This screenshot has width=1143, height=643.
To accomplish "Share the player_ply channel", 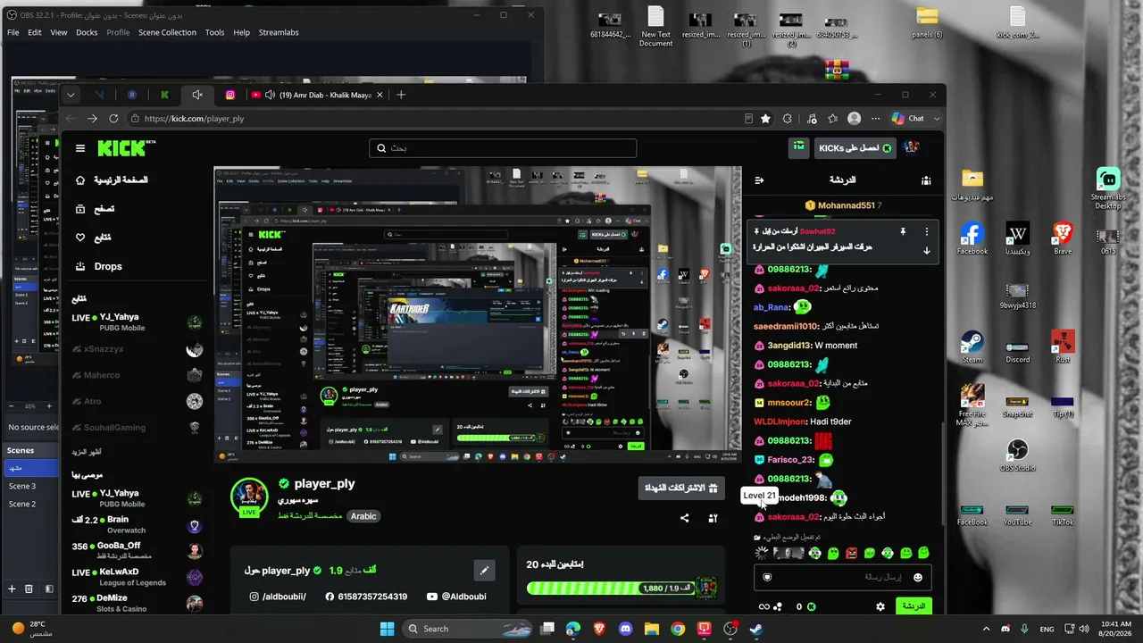I will point(685,518).
